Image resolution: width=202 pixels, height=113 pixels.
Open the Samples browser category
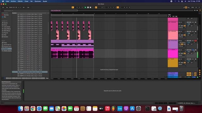pyautogui.click(x=5, y=37)
